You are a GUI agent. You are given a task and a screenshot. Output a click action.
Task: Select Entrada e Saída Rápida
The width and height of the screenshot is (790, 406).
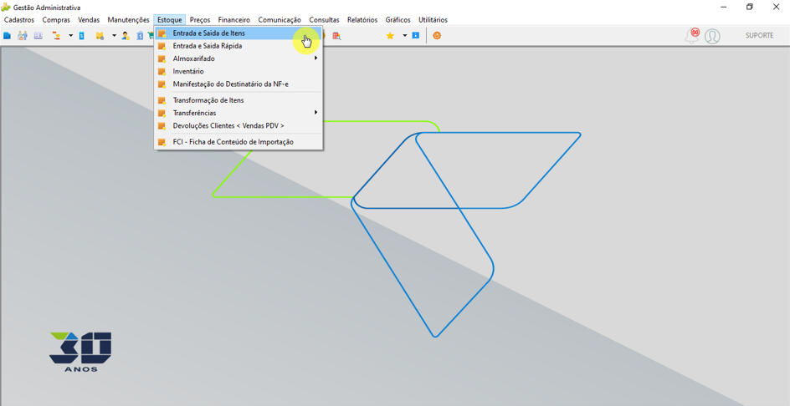click(239, 46)
